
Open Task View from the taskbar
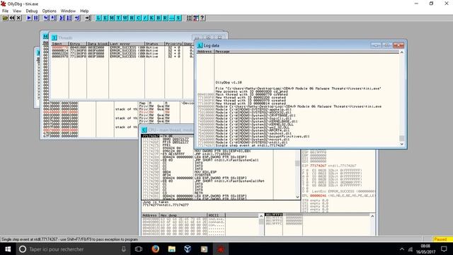click(139, 249)
